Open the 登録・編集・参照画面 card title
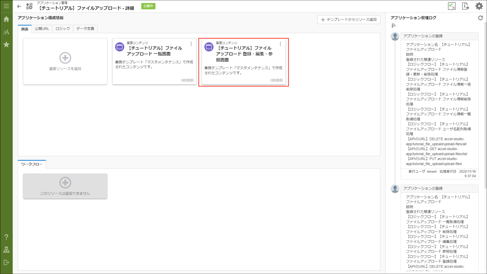 tap(244, 54)
